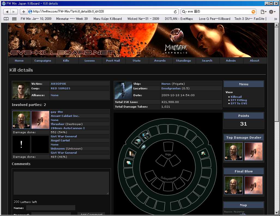Open the search engine magnifier dropdown
Viewport: 280px width, 216px height.
coord(184,12)
